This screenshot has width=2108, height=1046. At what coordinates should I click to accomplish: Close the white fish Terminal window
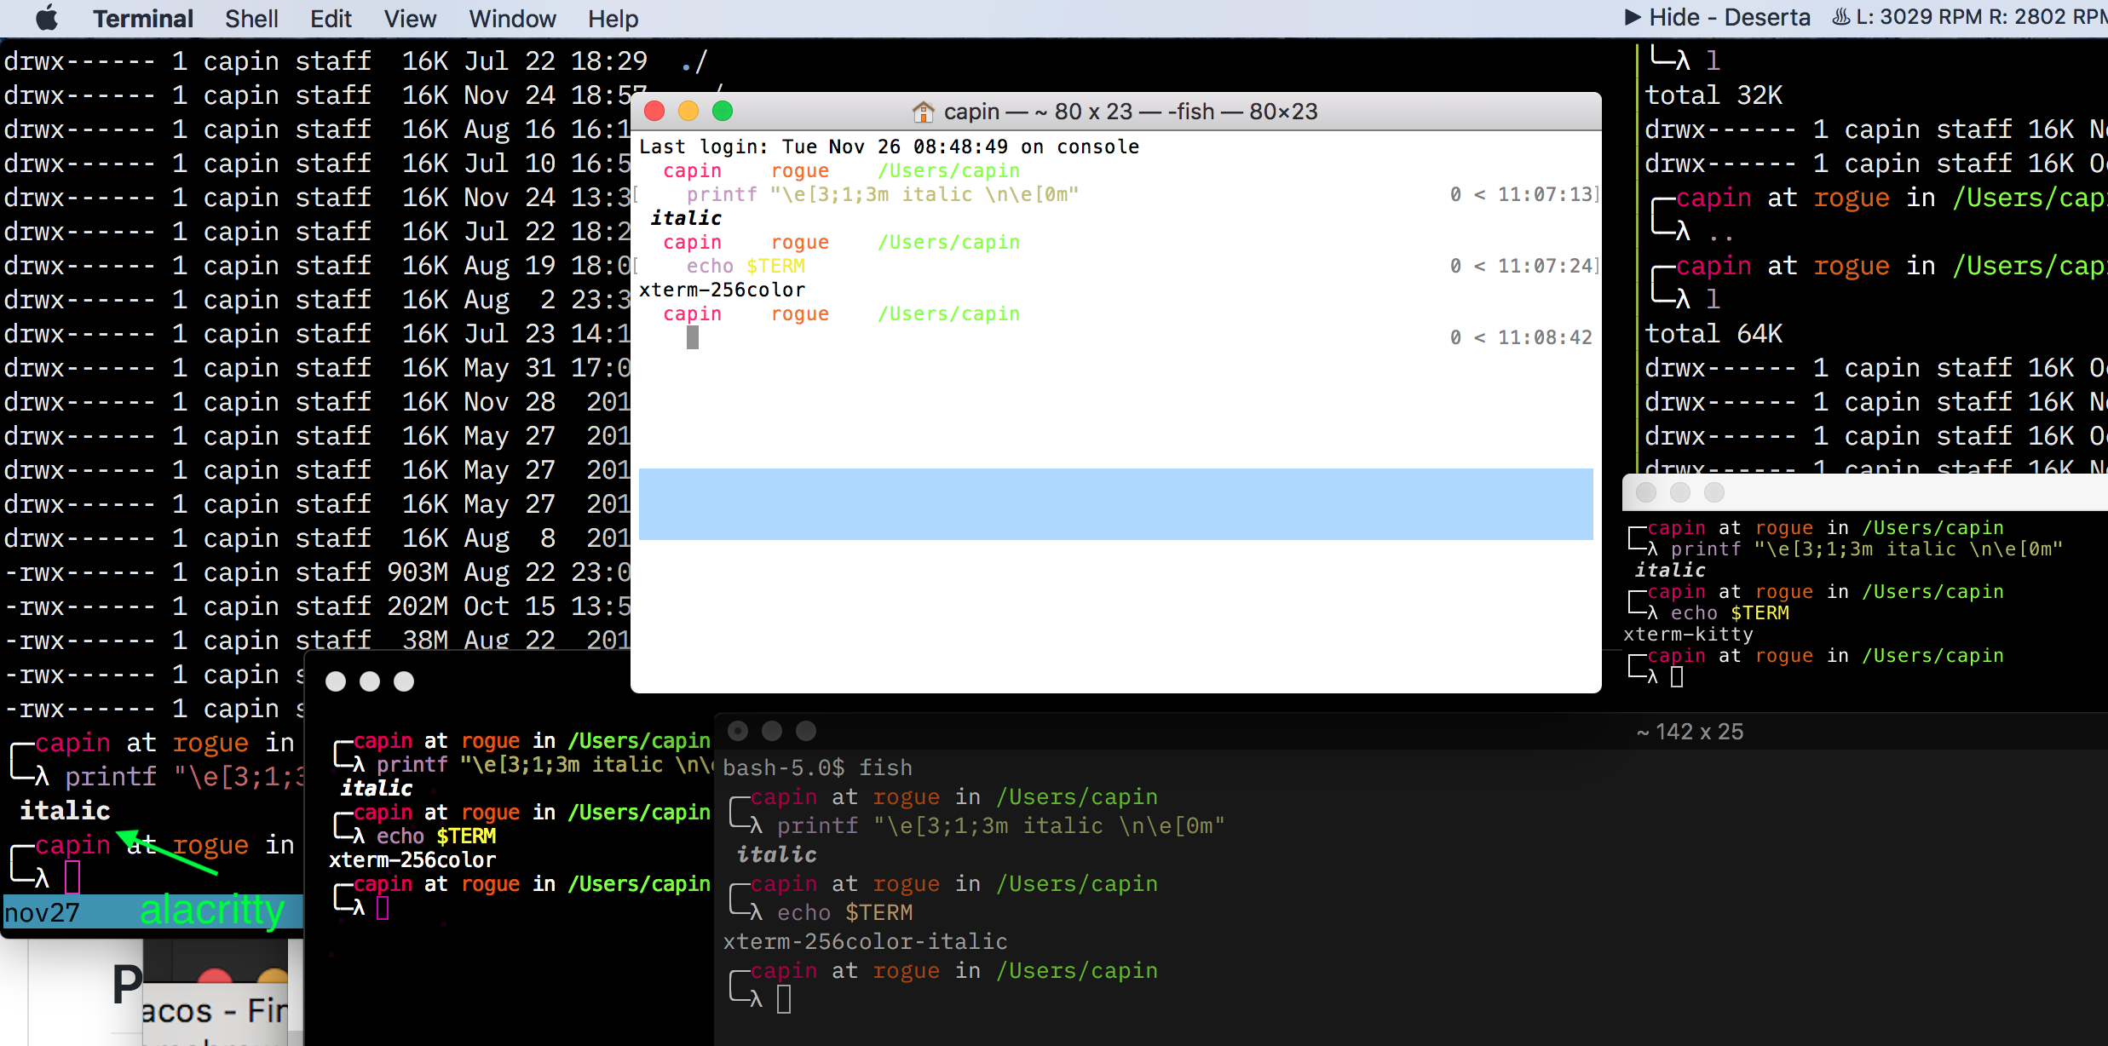click(654, 111)
